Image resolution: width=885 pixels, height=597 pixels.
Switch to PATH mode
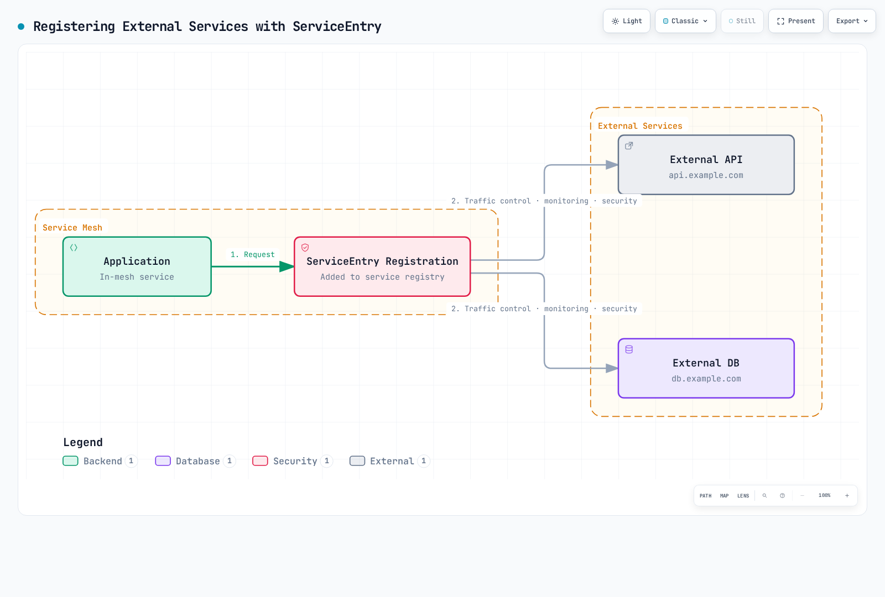point(706,496)
